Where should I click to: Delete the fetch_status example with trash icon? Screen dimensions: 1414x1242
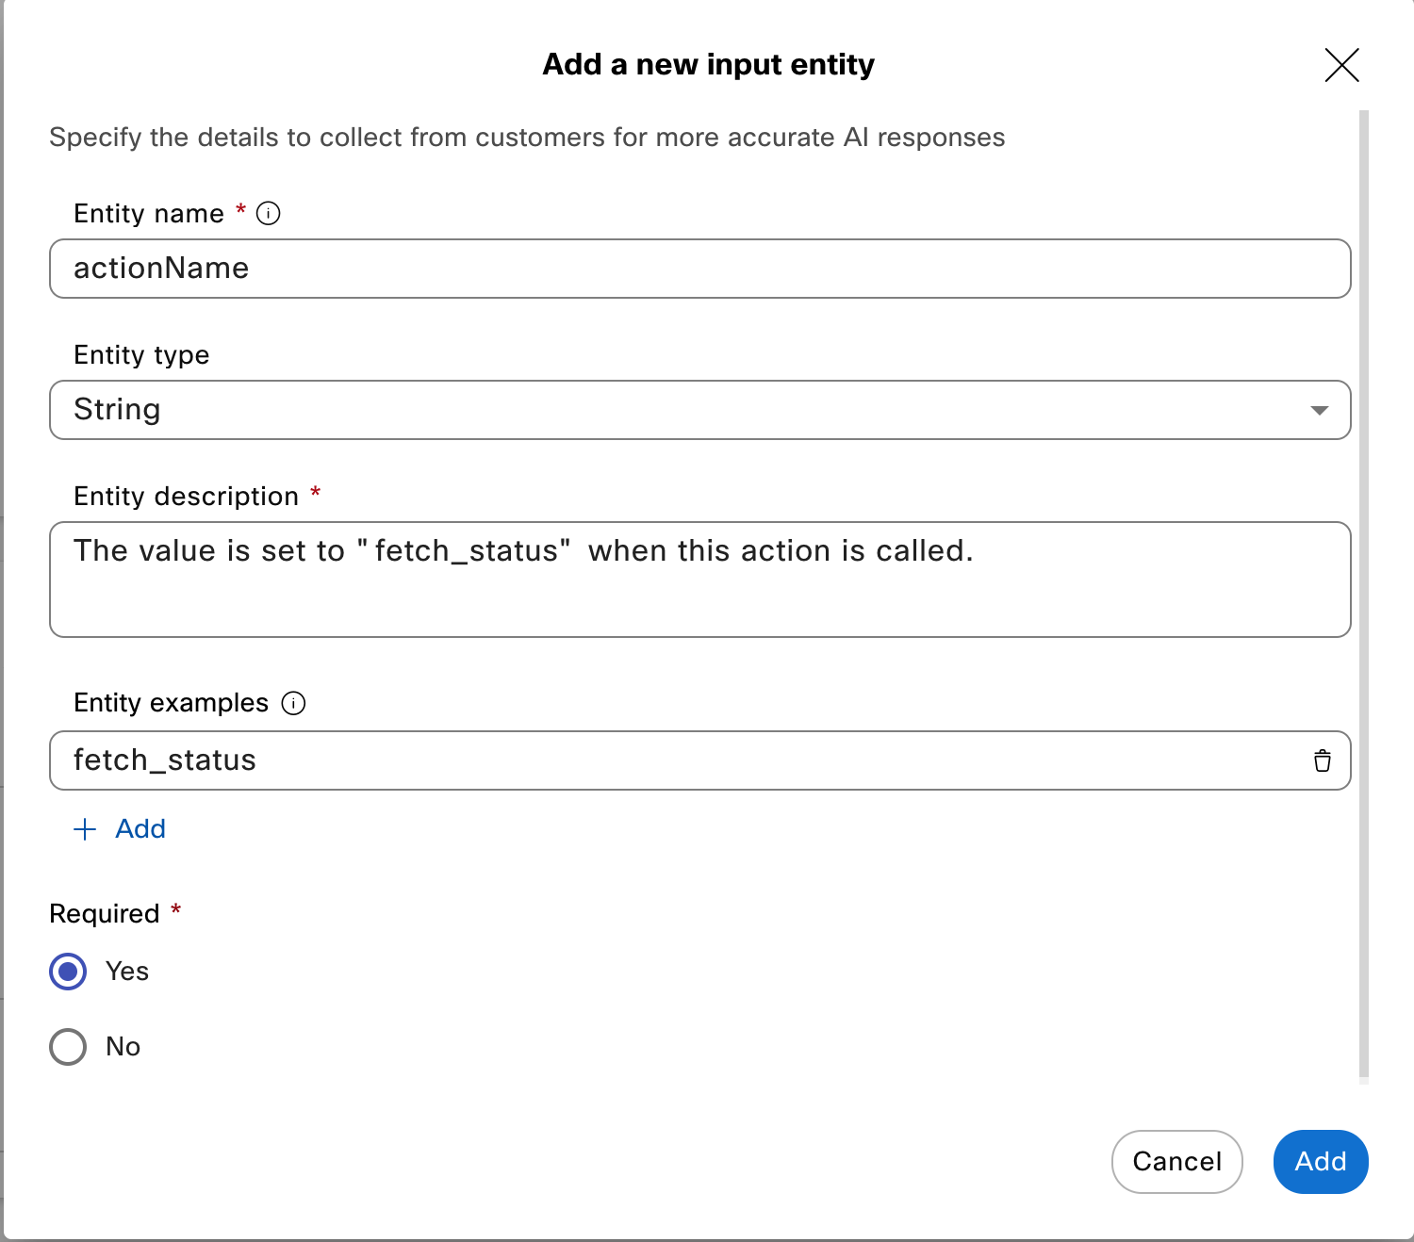[x=1322, y=760]
